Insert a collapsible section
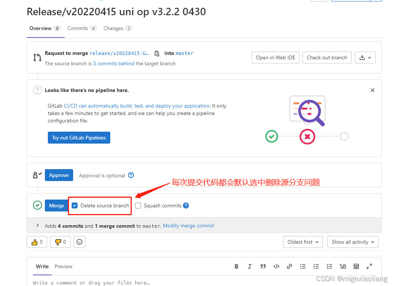Viewport: 393px width, 286px height. coord(343,266)
